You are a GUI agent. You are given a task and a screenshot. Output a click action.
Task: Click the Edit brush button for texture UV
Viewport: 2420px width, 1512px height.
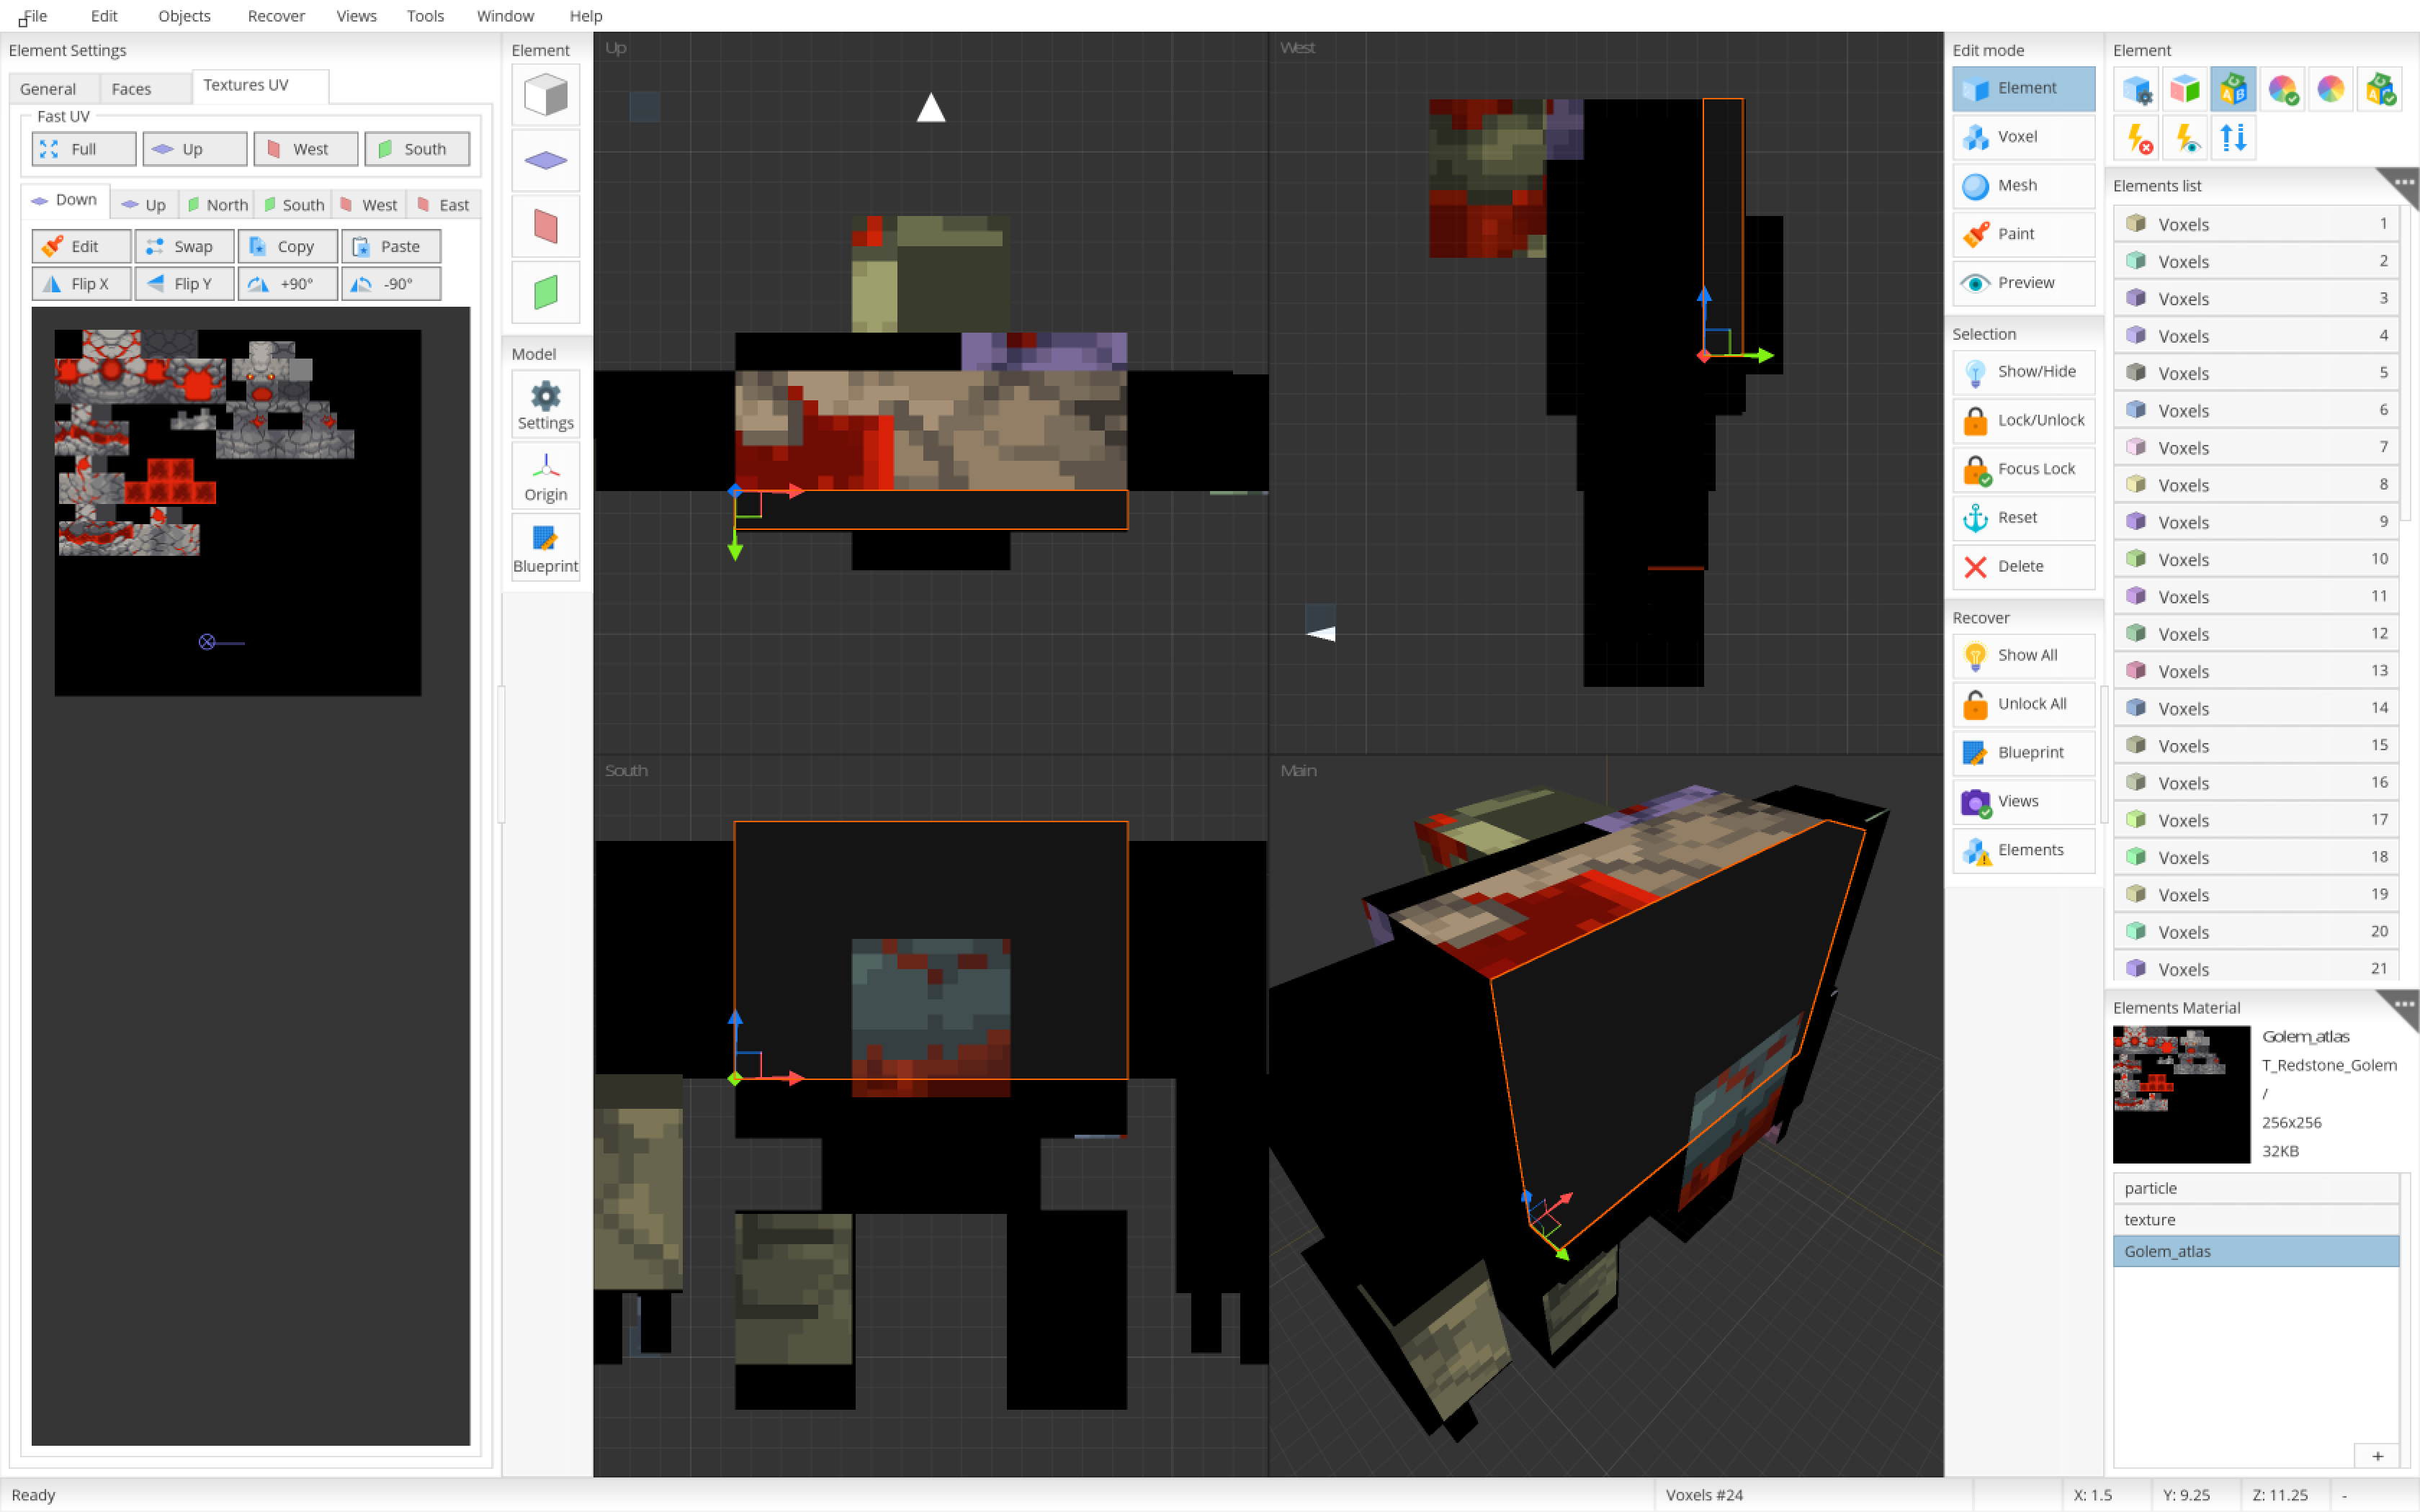82,246
